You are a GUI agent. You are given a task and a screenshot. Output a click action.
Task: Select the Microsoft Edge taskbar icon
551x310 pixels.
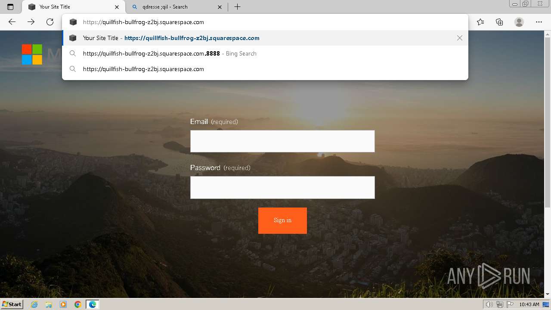pos(92,304)
